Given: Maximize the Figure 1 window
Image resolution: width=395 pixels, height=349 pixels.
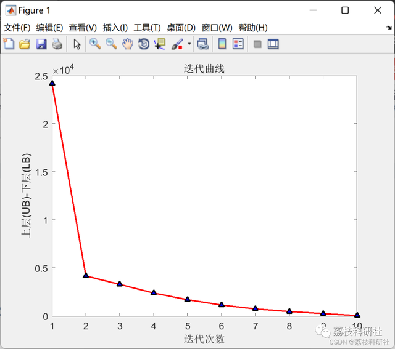Looking at the screenshot, I should pyautogui.click(x=345, y=10).
